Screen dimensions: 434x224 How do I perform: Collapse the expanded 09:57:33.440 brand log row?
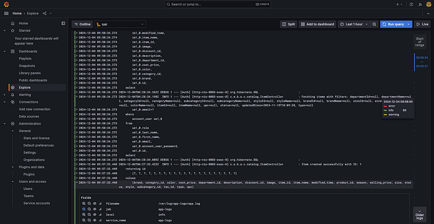click(x=77, y=183)
